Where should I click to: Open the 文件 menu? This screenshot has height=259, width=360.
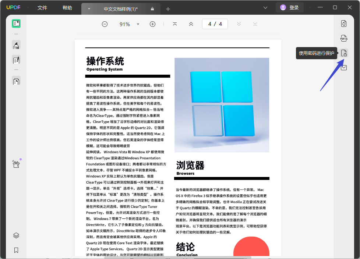click(x=42, y=7)
